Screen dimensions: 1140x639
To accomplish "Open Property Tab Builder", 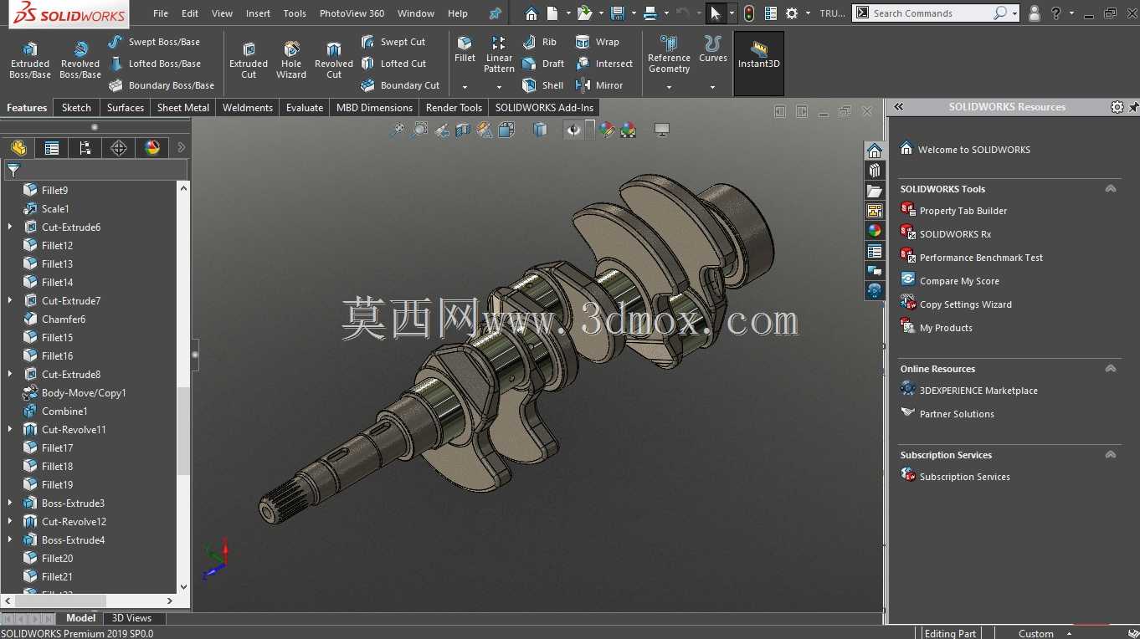I will click(954, 211).
